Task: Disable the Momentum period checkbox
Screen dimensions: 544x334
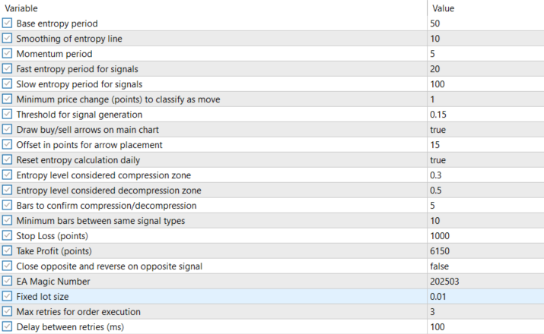Action: (8, 54)
